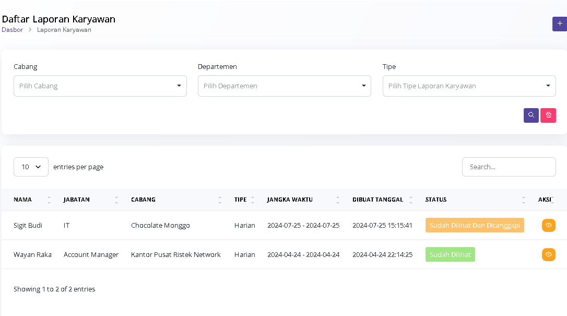Sort by Tipe column arrows

tap(253, 200)
